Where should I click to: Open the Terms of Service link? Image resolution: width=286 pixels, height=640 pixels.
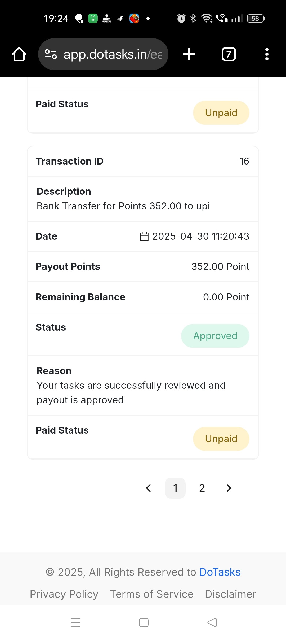click(152, 594)
